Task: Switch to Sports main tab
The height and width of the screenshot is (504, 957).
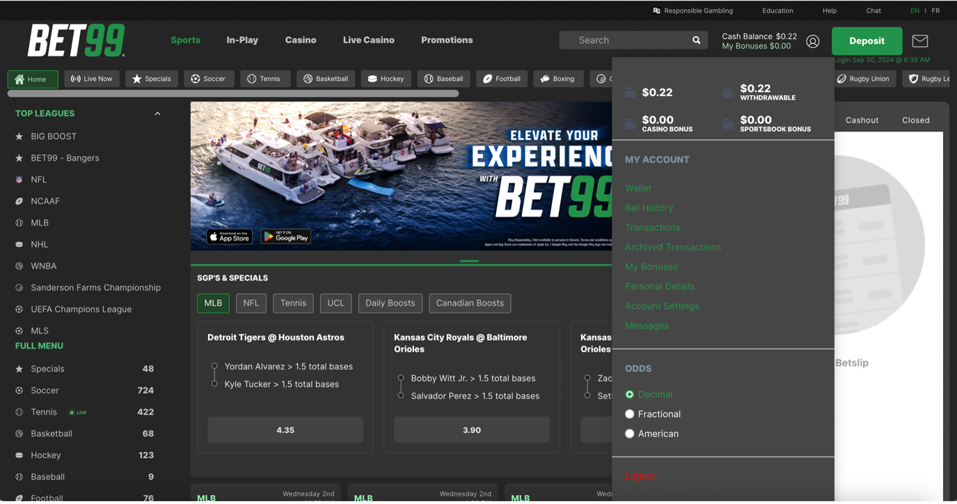Action: [186, 40]
